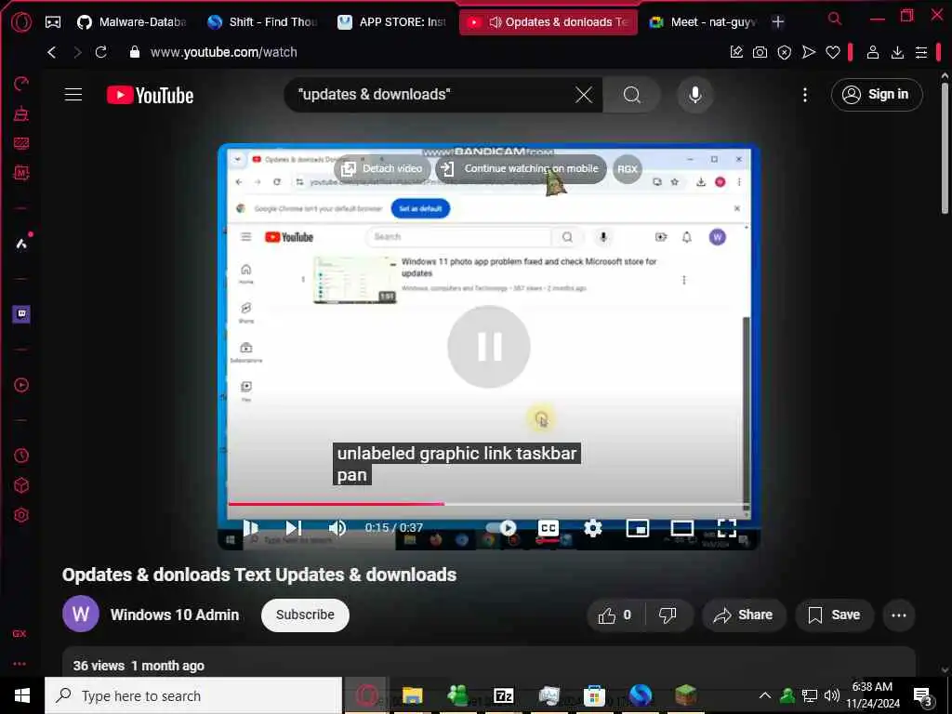The image size is (952, 714).
Task: Skip to the next video
Action: 294,528
